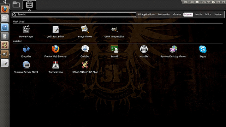The height and width of the screenshot is (127, 226).
Task: Filter by the Media category
Action: pyautogui.click(x=198, y=14)
